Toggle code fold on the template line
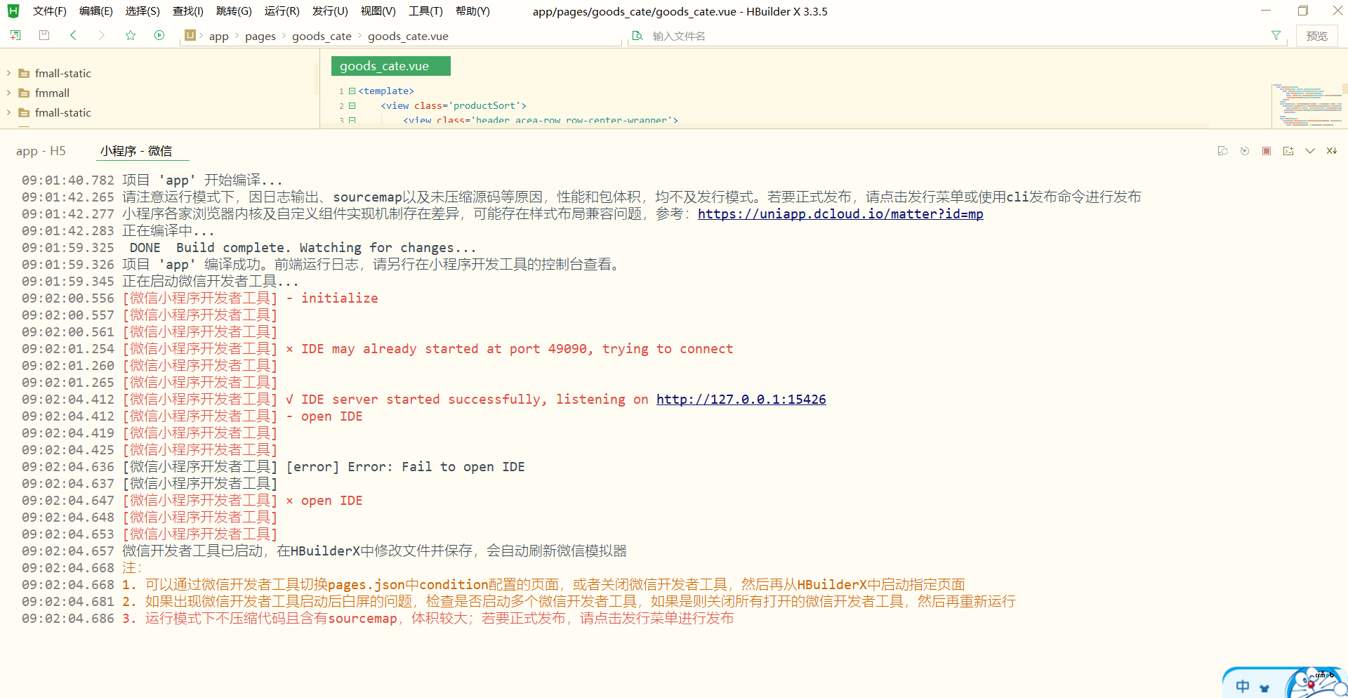Viewport: 1348px width, 698px height. pyautogui.click(x=352, y=91)
